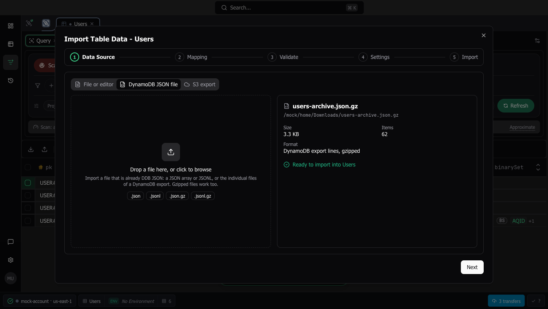This screenshot has width=548, height=309.
Task: Go to step 3 Validate
Action: click(x=283, y=57)
